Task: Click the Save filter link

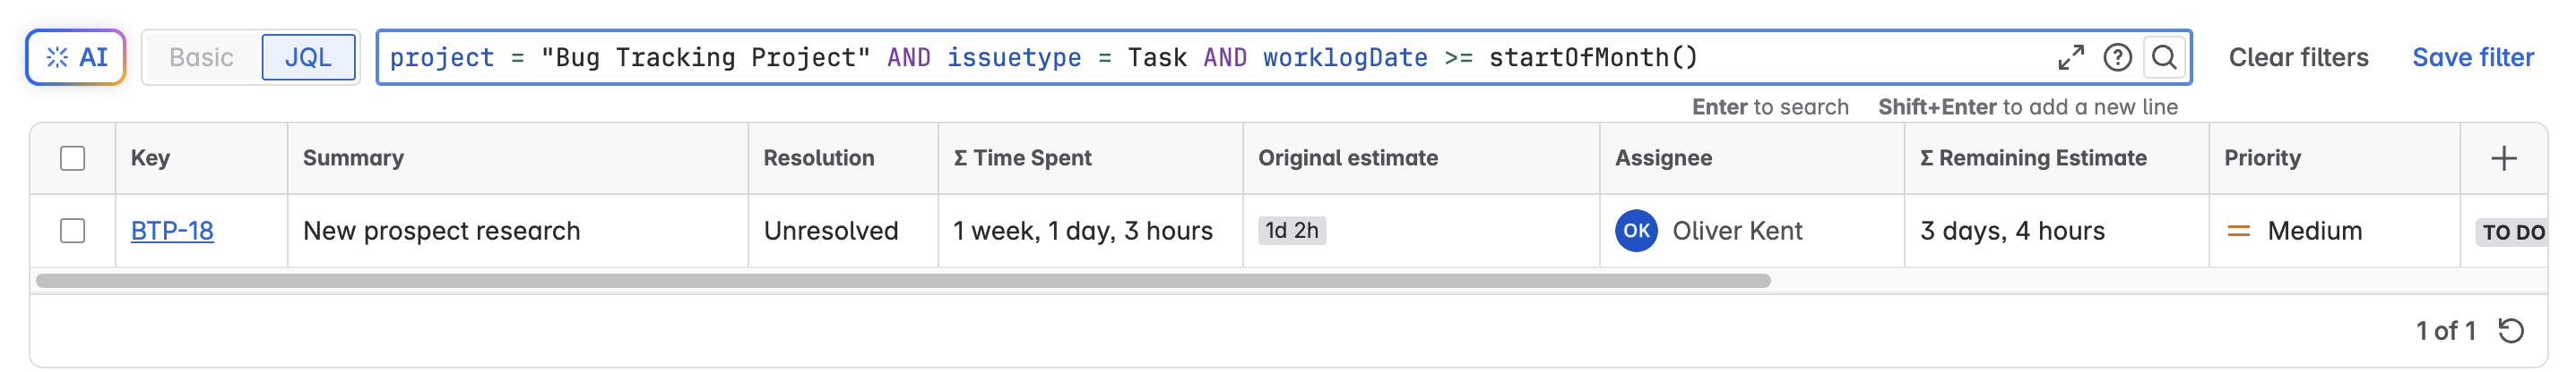Action: pos(2472,58)
